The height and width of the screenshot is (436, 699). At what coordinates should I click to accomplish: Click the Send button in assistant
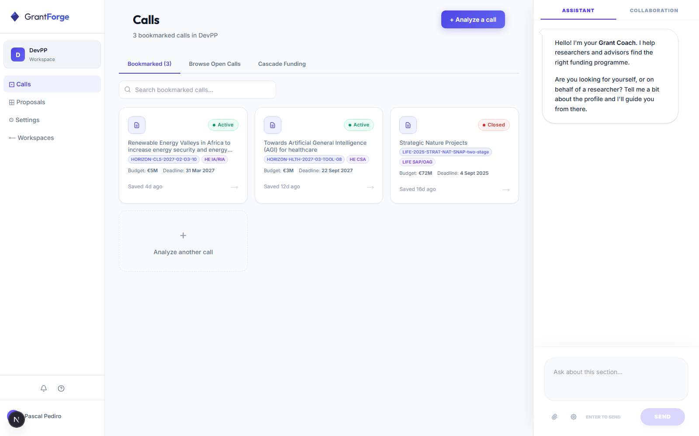(x=662, y=417)
